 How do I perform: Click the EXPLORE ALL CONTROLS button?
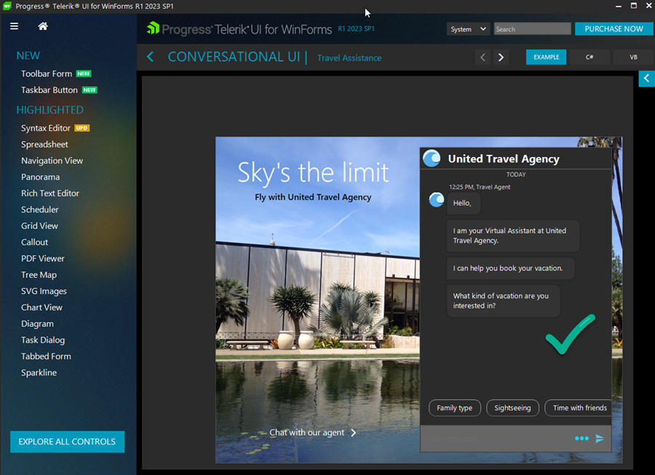point(67,442)
